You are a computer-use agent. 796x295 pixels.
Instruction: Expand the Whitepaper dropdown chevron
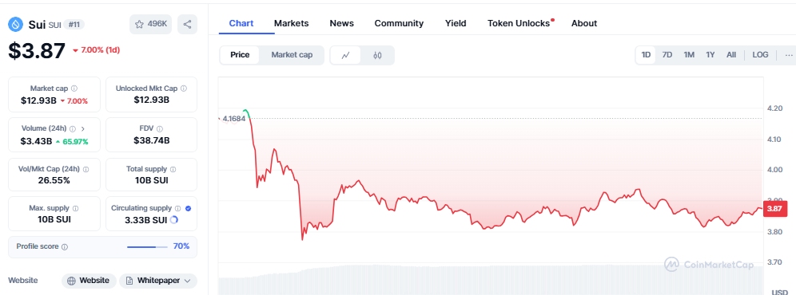pos(188,281)
